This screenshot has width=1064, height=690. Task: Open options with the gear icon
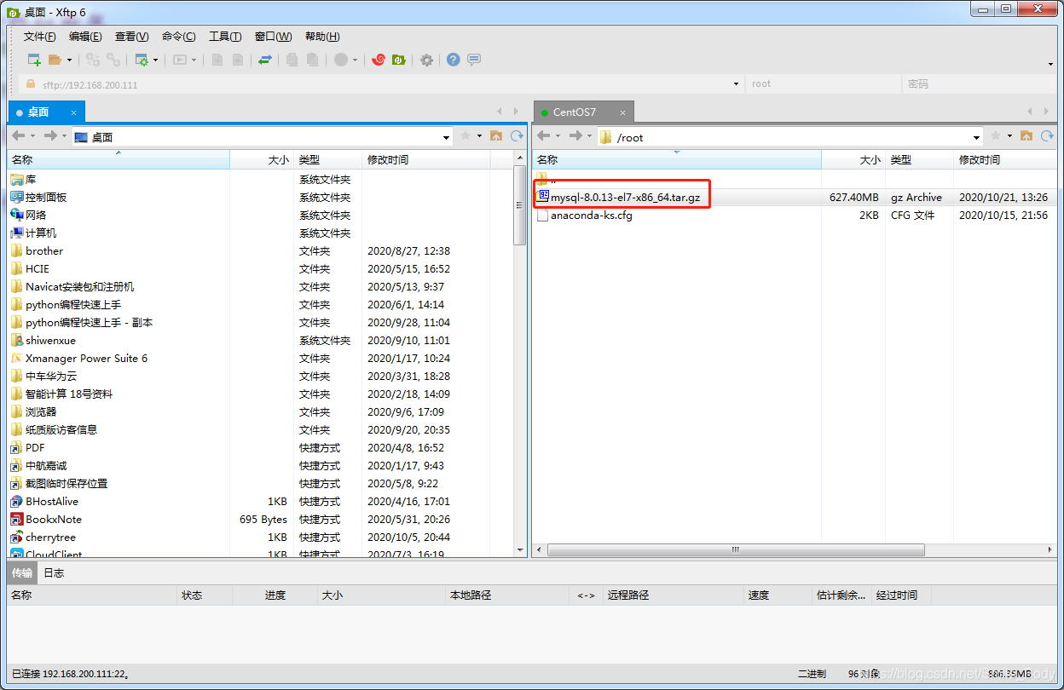(x=426, y=60)
